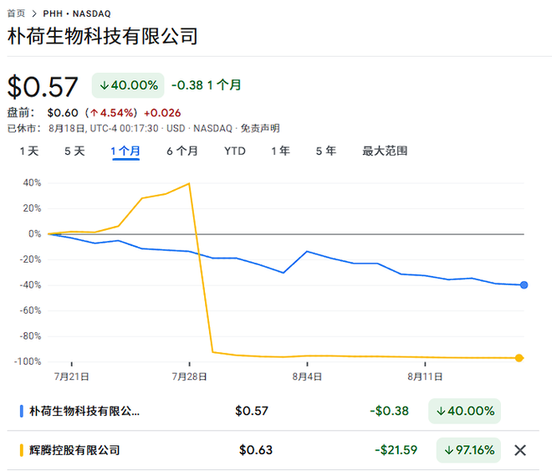The height and width of the screenshot is (471, 552).
Task: Select the 5 年 time range tab
Action: (x=325, y=151)
